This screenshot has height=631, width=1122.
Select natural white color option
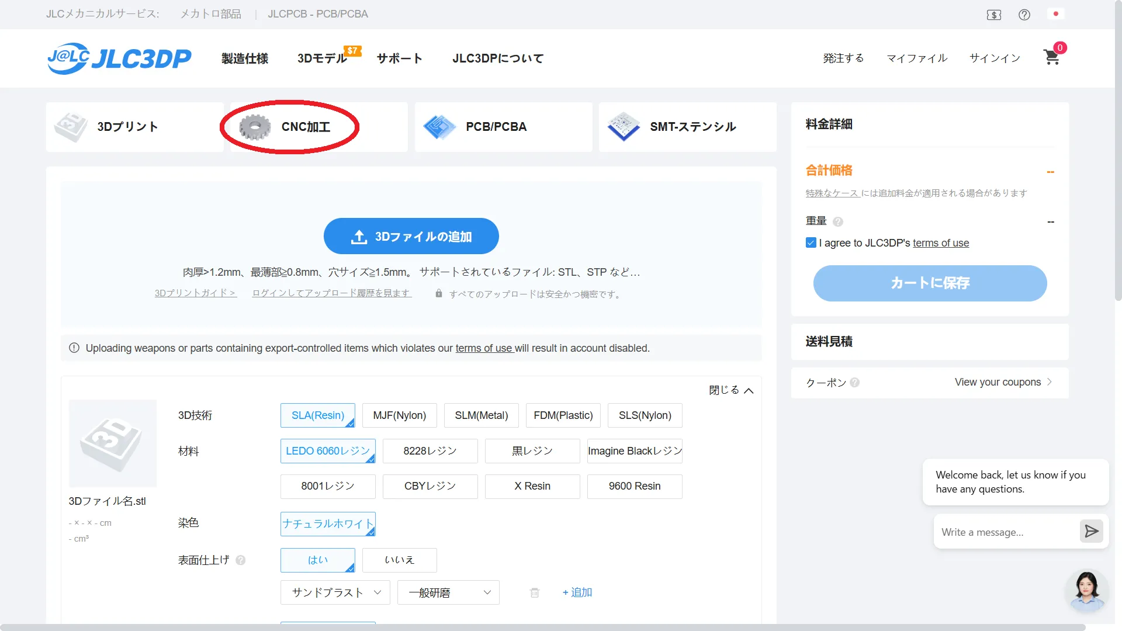tap(328, 524)
